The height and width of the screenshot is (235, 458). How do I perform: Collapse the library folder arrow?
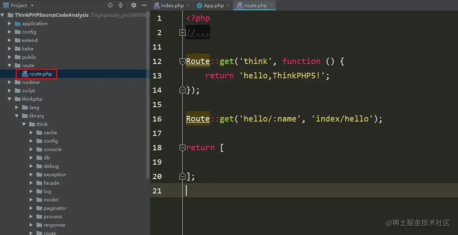pos(17,116)
